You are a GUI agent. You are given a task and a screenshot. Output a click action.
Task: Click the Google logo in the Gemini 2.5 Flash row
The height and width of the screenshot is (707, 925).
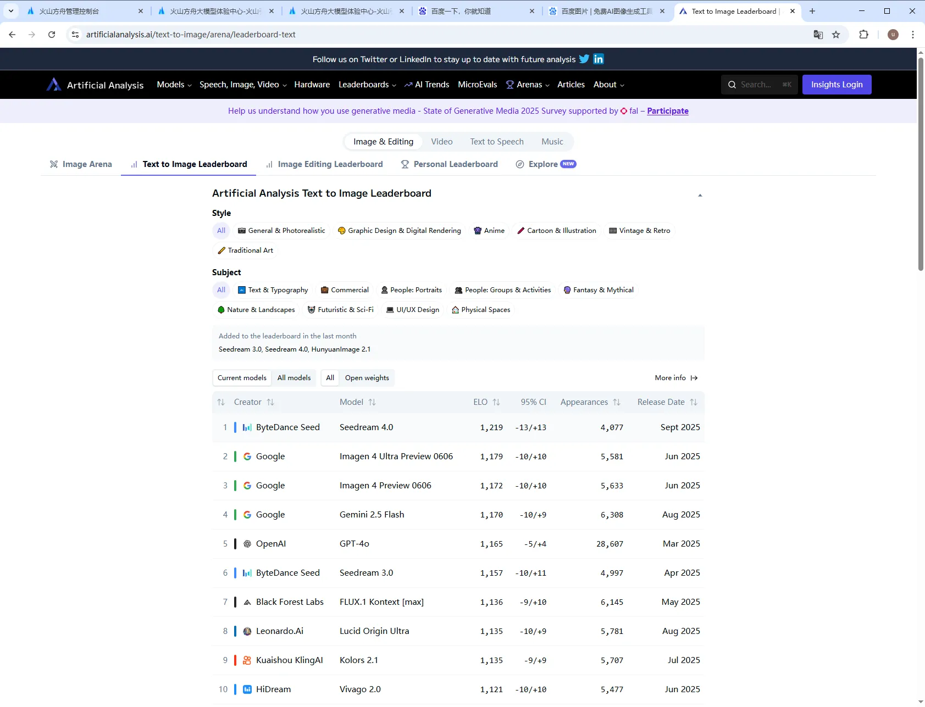247,515
